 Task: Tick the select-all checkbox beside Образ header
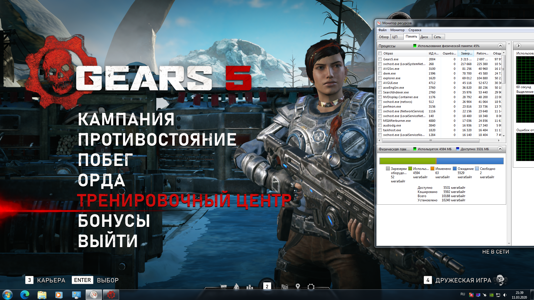(380, 53)
